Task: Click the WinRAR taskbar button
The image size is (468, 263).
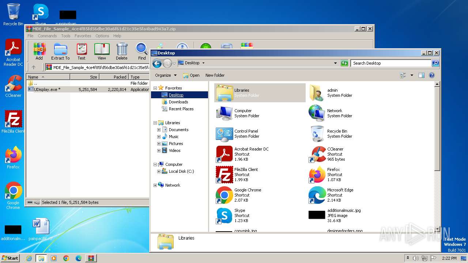Action: pyautogui.click(x=91, y=258)
